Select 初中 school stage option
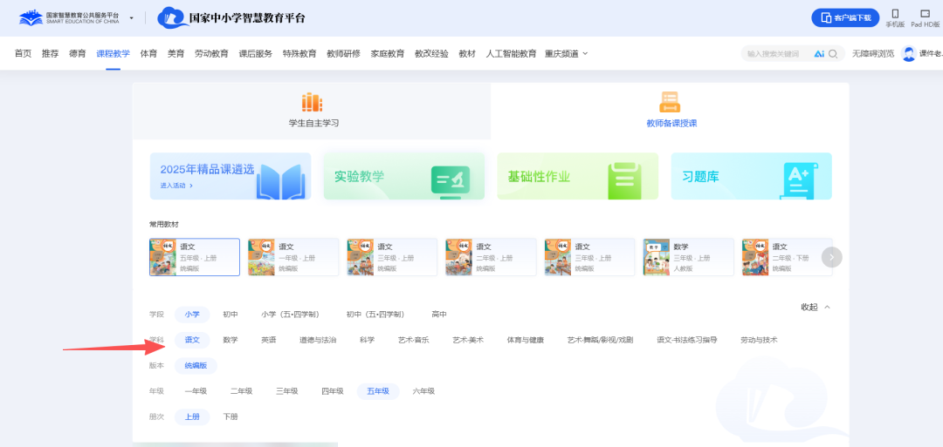 pyautogui.click(x=231, y=315)
